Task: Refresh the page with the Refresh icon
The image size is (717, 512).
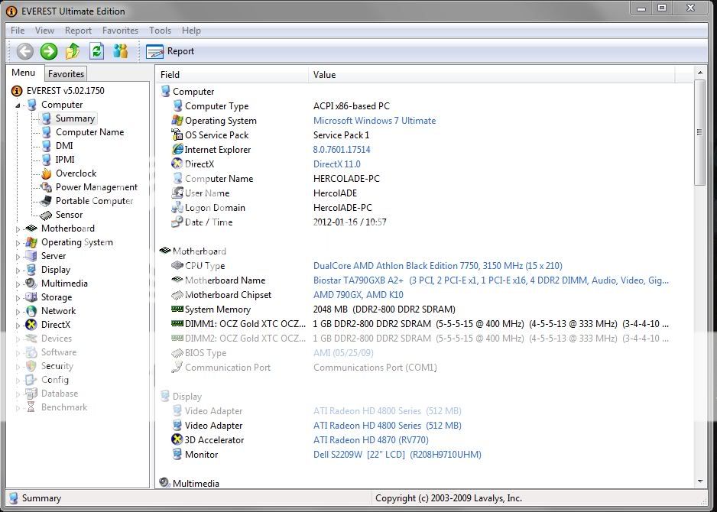Action: [x=96, y=51]
